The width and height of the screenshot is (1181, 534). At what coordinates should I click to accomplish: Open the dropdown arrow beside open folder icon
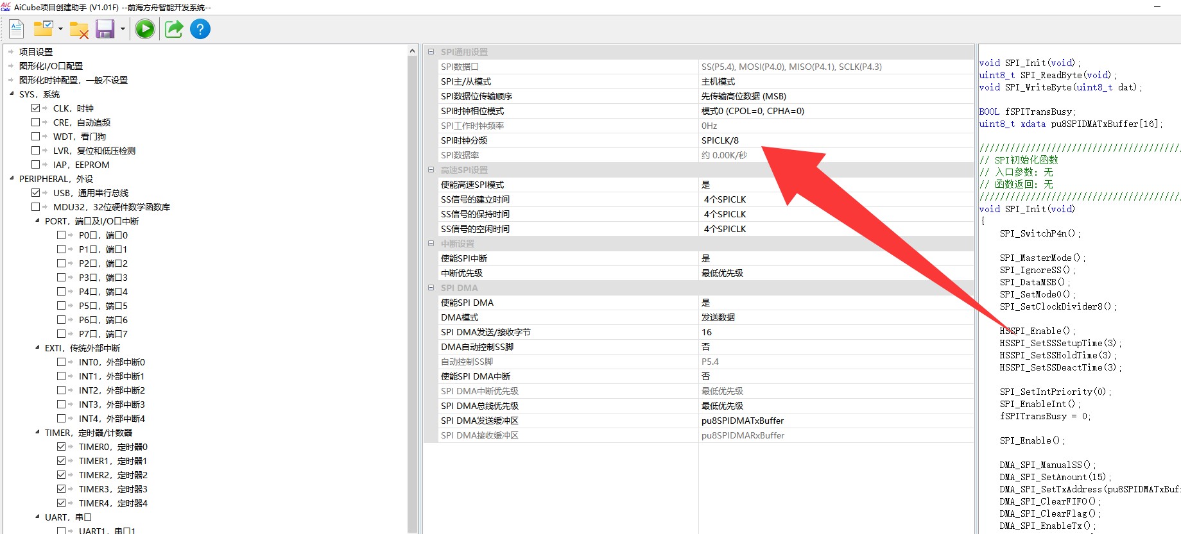pos(60,29)
